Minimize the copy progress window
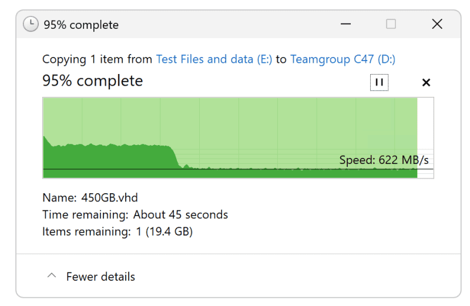 345,24
